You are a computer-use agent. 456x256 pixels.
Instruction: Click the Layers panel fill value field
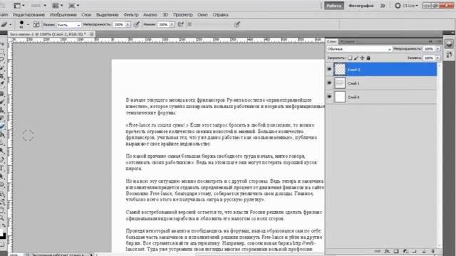(x=429, y=58)
